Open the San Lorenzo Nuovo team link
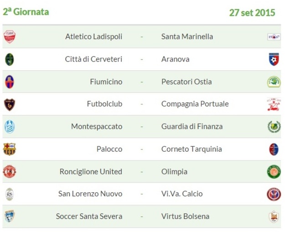 coord(90,194)
